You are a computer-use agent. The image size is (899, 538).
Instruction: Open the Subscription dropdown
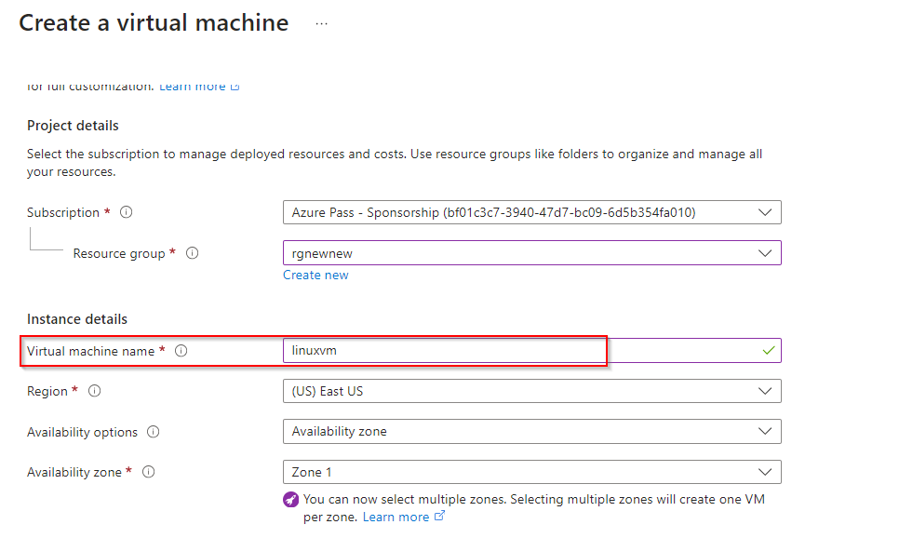531,212
